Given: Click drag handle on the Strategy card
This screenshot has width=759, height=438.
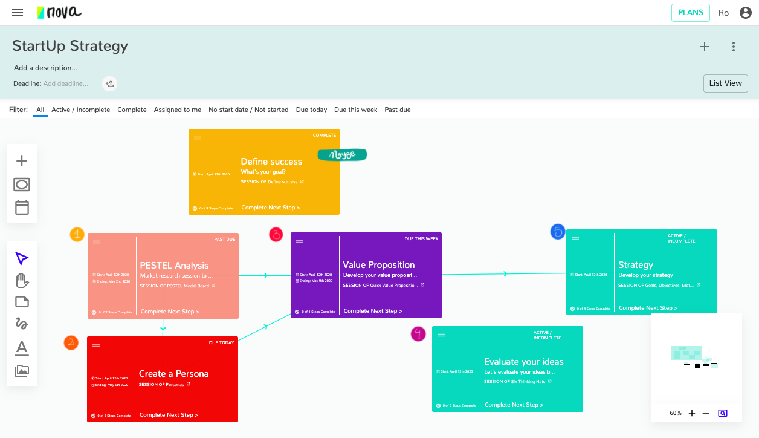Looking at the screenshot, I should pos(575,238).
